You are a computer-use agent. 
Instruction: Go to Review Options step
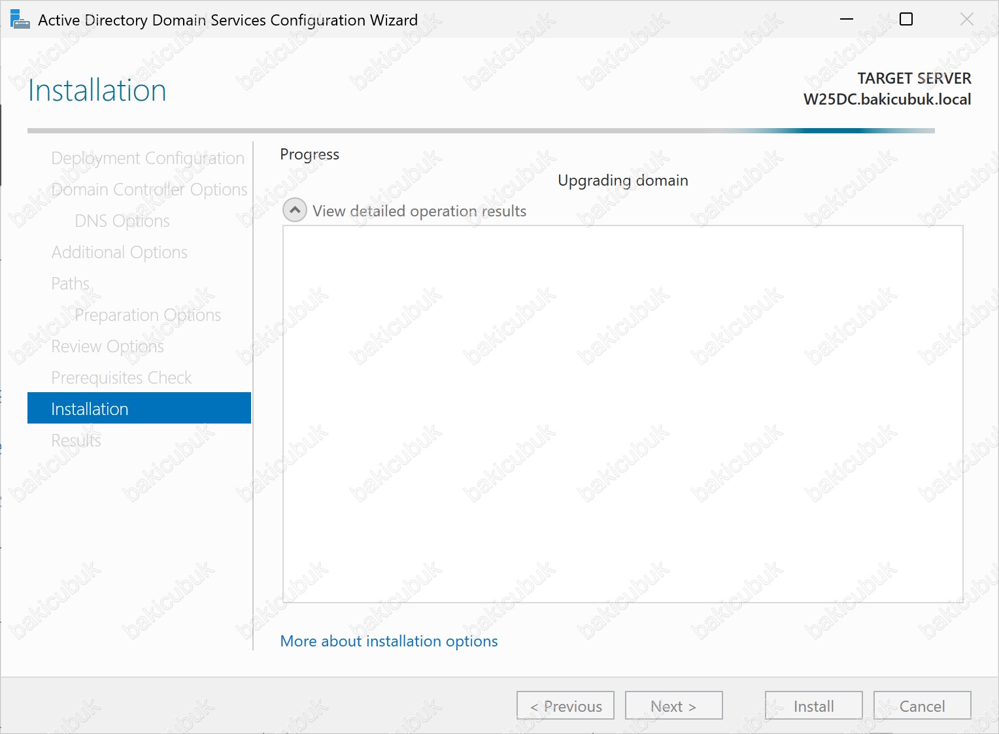click(x=108, y=346)
